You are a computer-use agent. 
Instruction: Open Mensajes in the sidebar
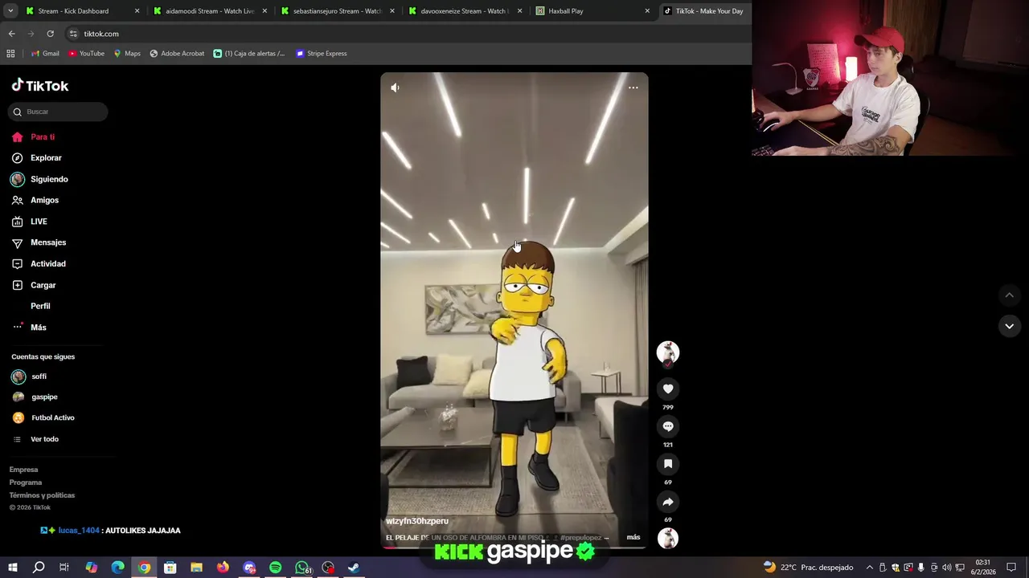(x=39, y=242)
